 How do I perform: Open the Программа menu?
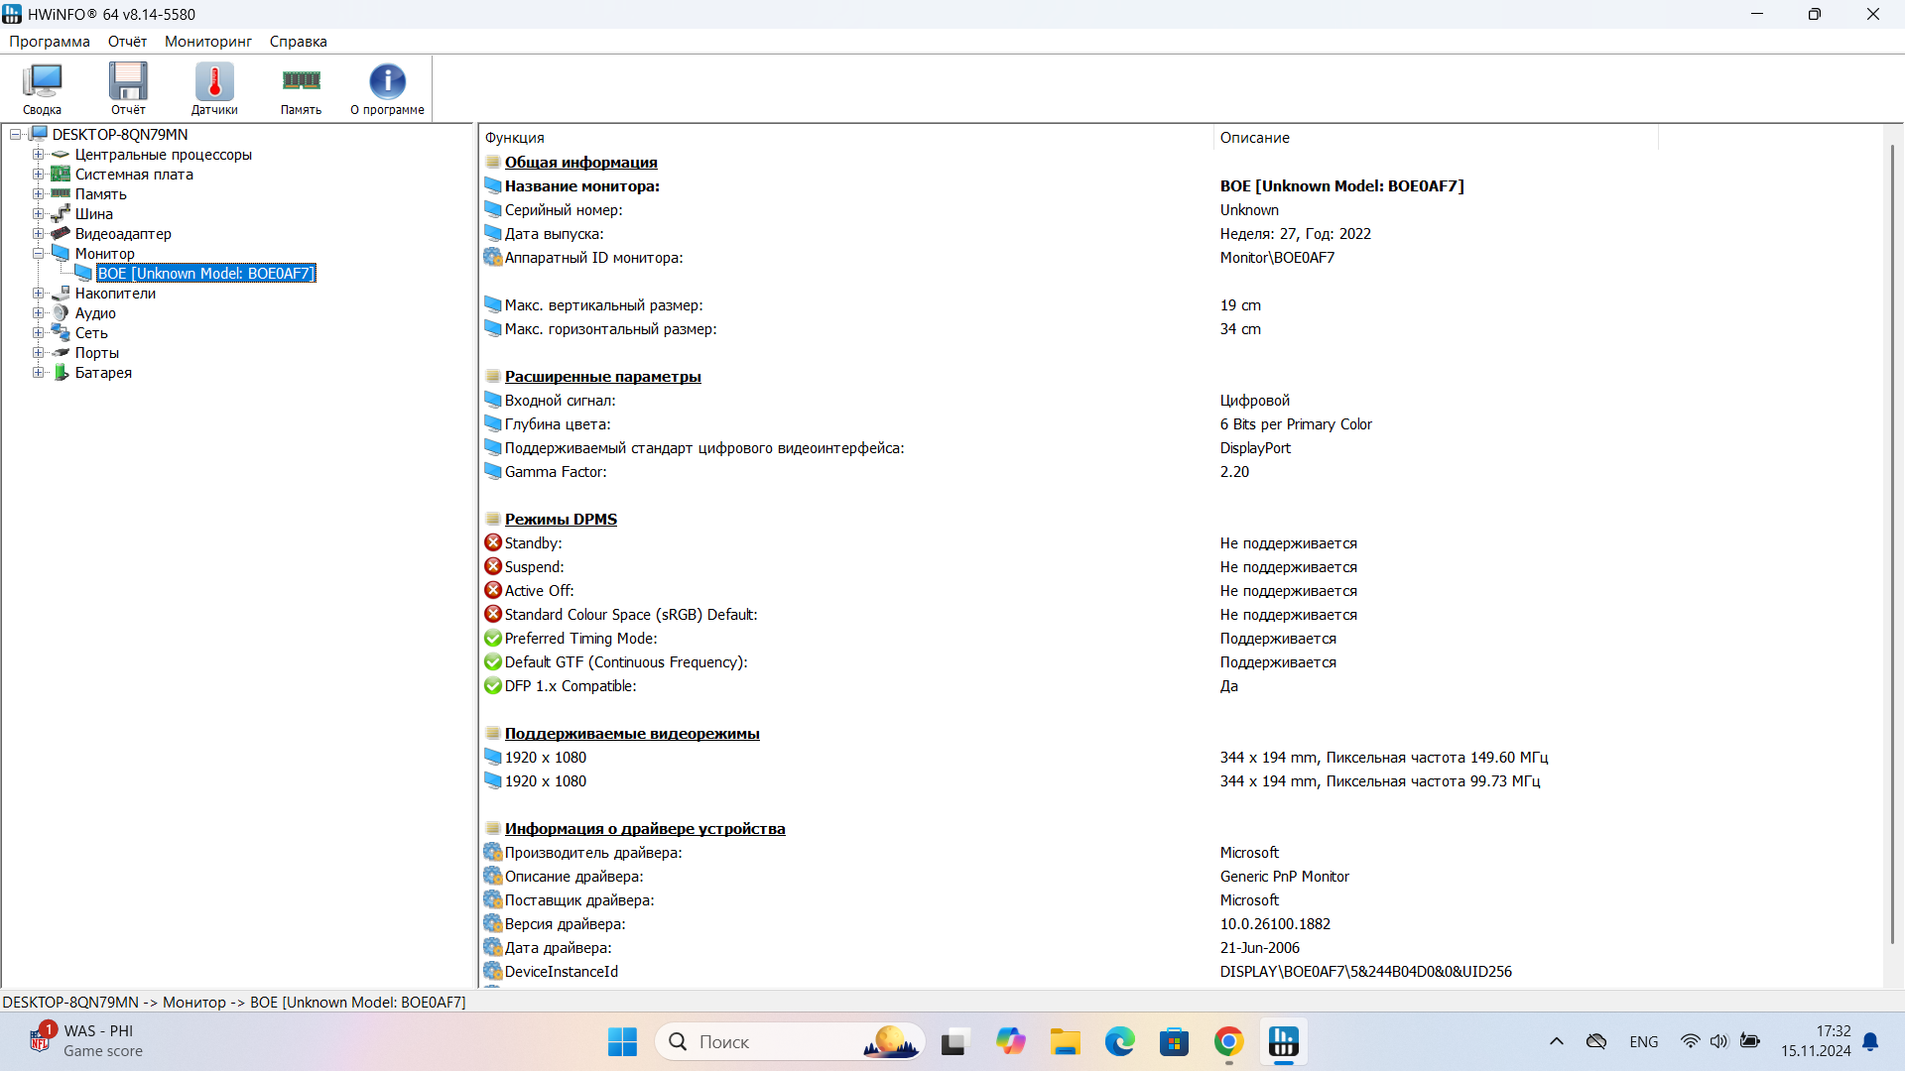point(50,42)
